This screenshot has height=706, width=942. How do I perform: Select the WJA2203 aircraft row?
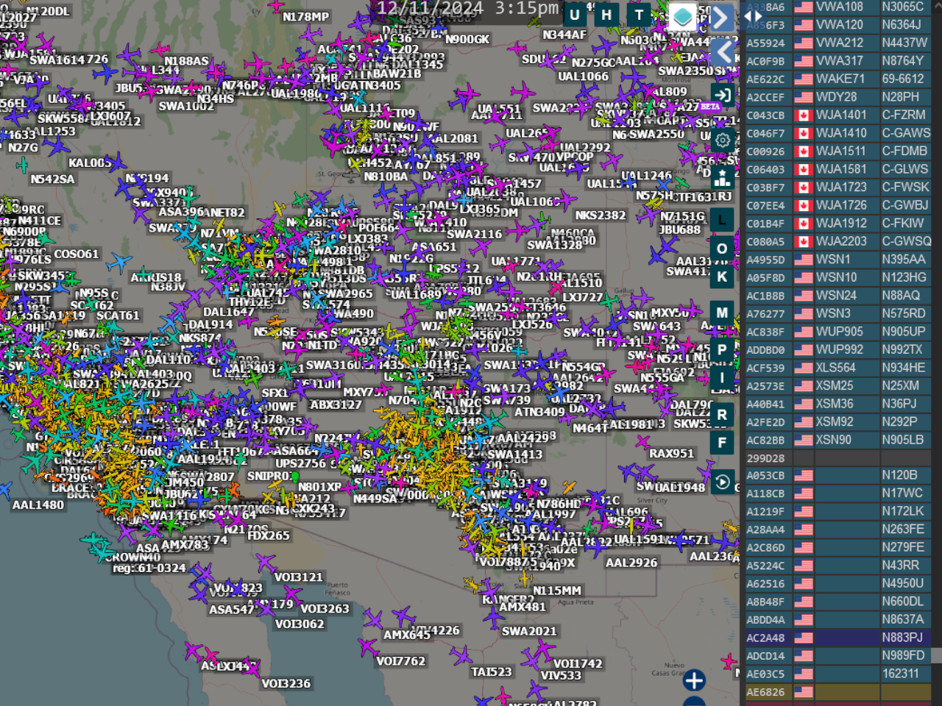pos(837,241)
